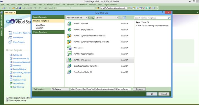The width and height of the screenshot is (199, 105).
Task: Select Classifieds Web Site Starter Kit
Action: click(x=100, y=66)
